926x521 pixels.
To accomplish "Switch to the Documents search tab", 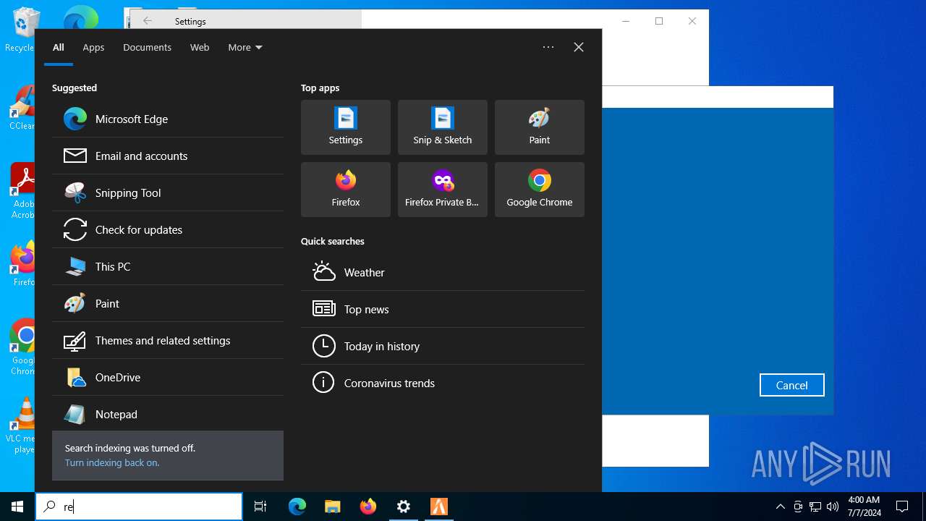I will coord(147,47).
